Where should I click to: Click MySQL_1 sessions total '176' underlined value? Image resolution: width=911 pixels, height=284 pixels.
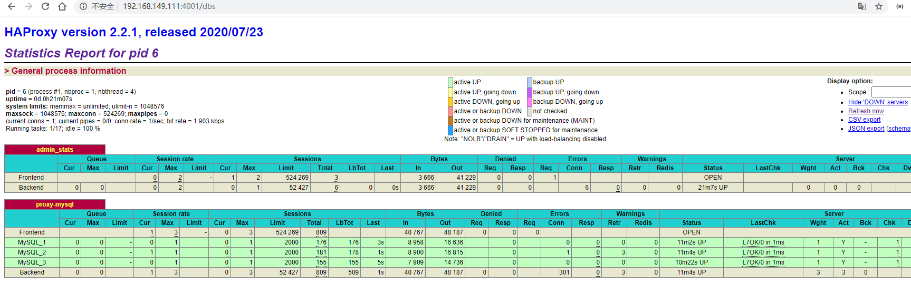coord(321,242)
